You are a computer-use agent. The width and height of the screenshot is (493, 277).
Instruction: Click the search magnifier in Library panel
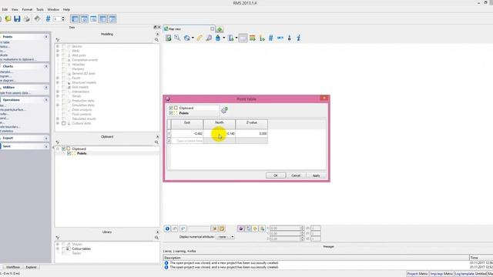pyautogui.click(x=156, y=238)
